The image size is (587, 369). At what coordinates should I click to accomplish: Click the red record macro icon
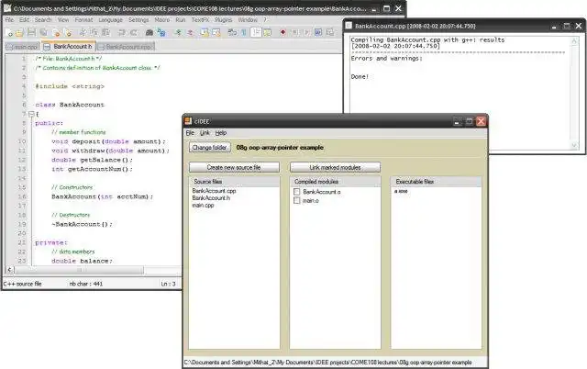pyautogui.click(x=281, y=32)
